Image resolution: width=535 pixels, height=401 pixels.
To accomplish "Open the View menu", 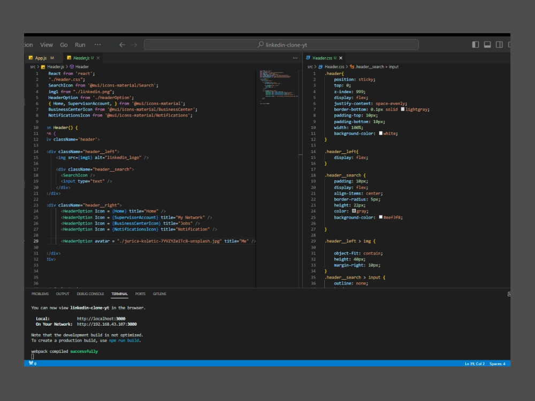I will (47, 45).
